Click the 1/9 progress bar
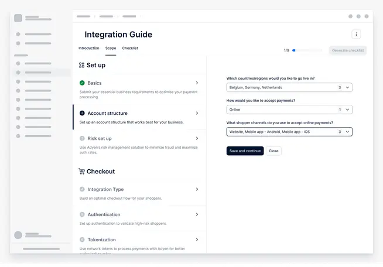This screenshot has height=267, width=383. click(x=307, y=50)
